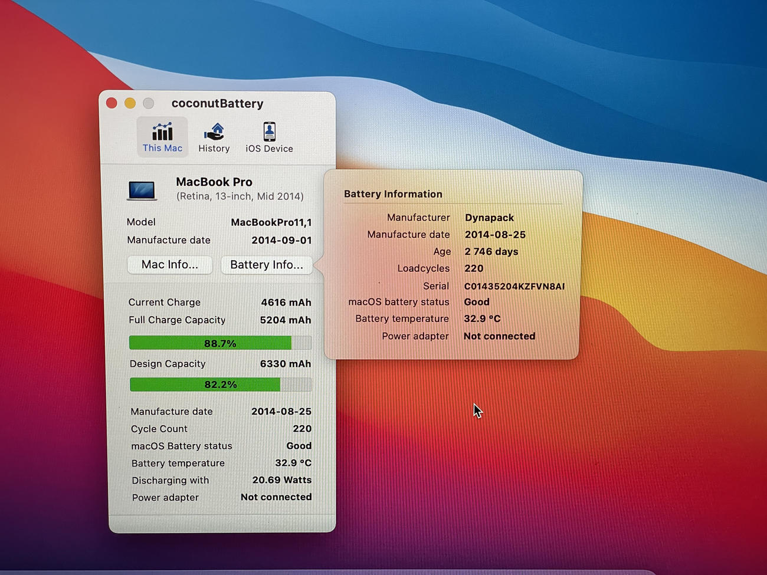This screenshot has height=575, width=767.
Task: Click the 20.69 Watts discharging value
Action: (x=282, y=480)
